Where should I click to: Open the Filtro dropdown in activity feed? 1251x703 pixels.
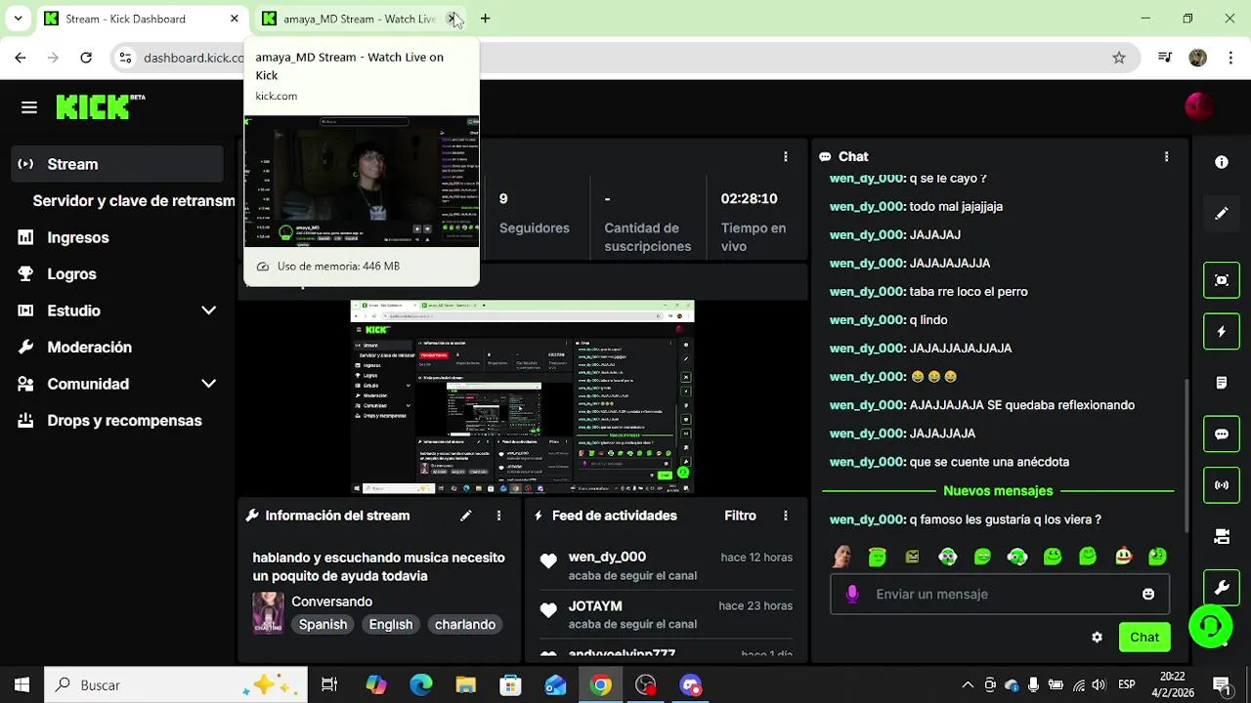coord(740,516)
